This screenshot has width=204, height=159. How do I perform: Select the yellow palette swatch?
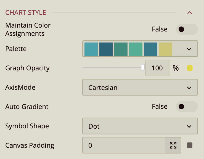click(166, 49)
